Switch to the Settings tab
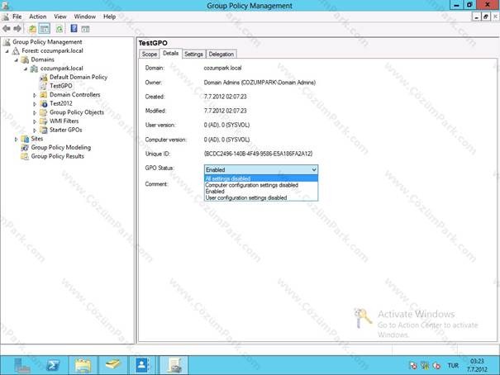500x375 pixels. [x=193, y=55]
